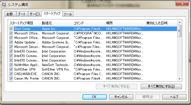Sort by スタートアップ項目 column header
The image size is (191, 105).
click(x=24, y=23)
